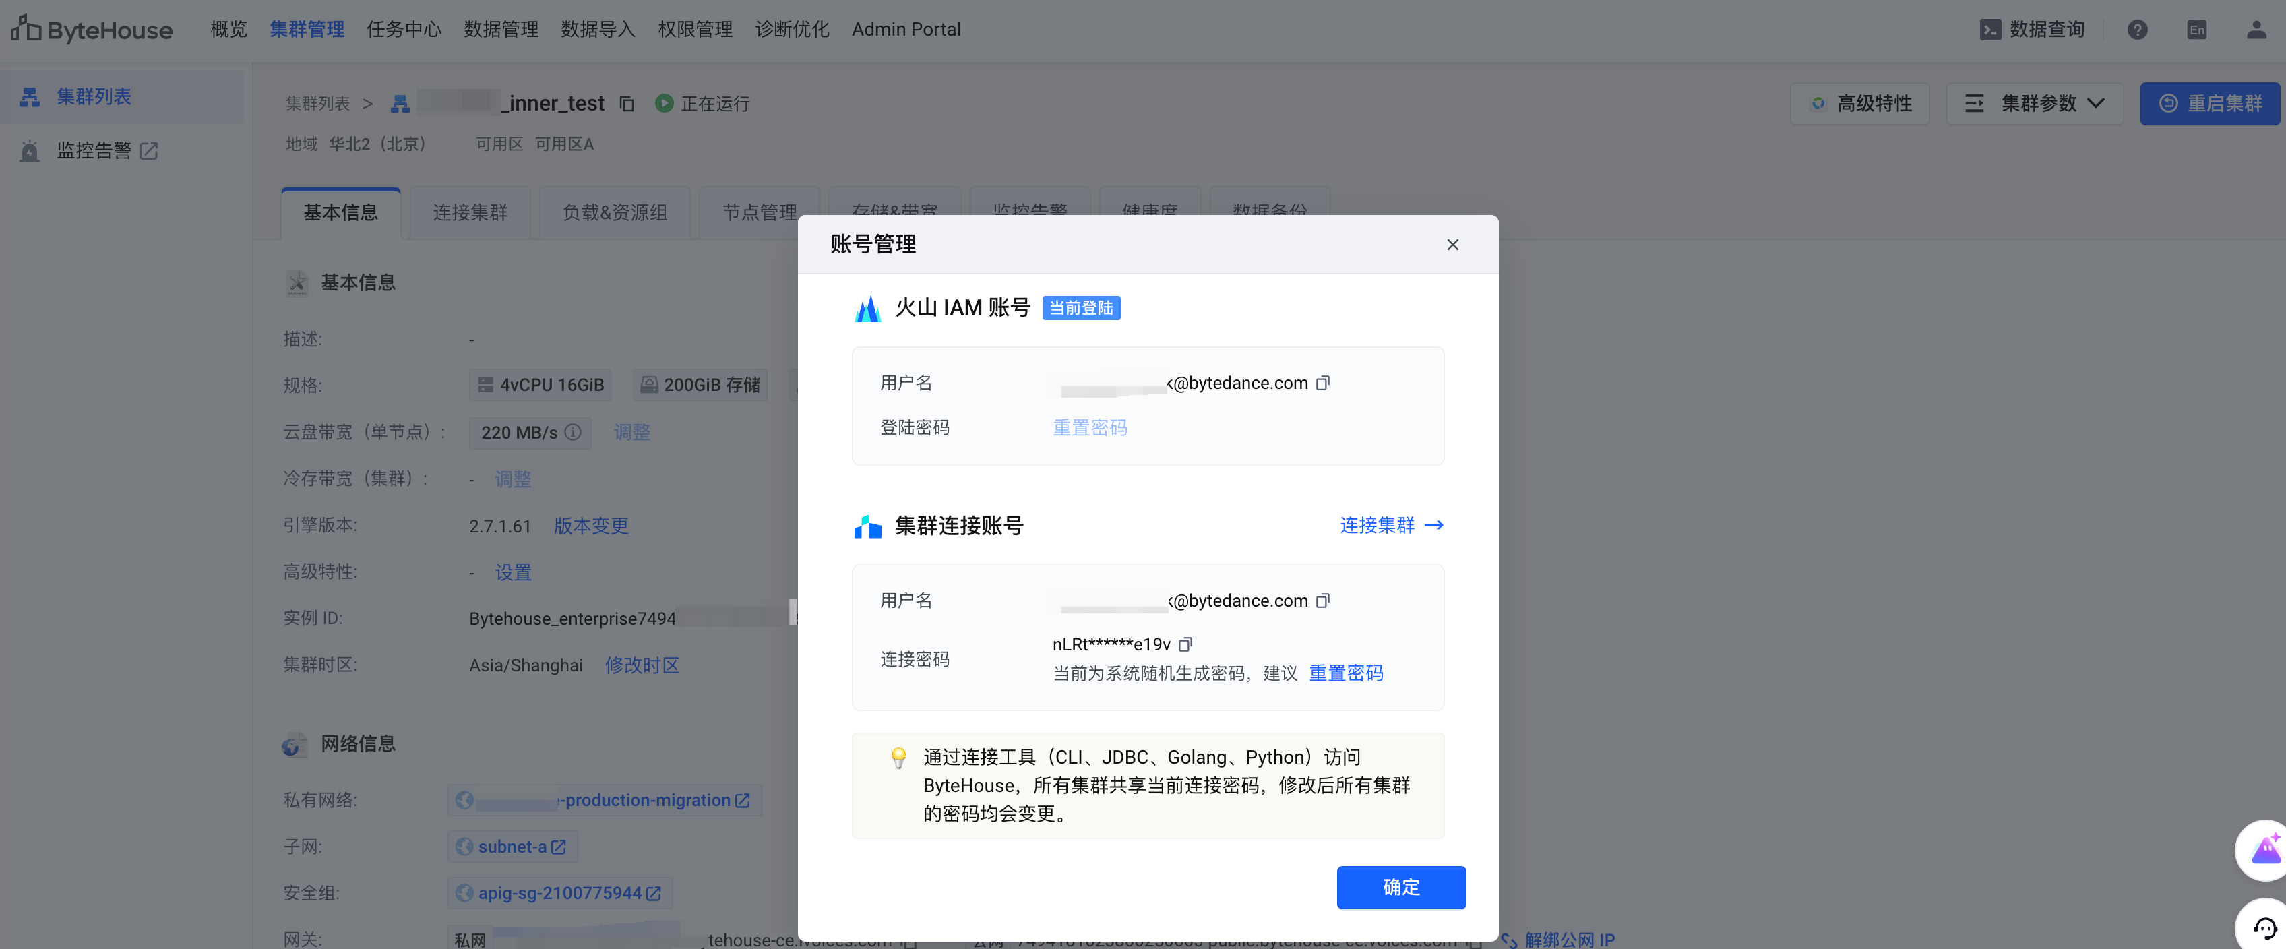
Task: Switch to the 连接集群 tab
Action: point(470,212)
